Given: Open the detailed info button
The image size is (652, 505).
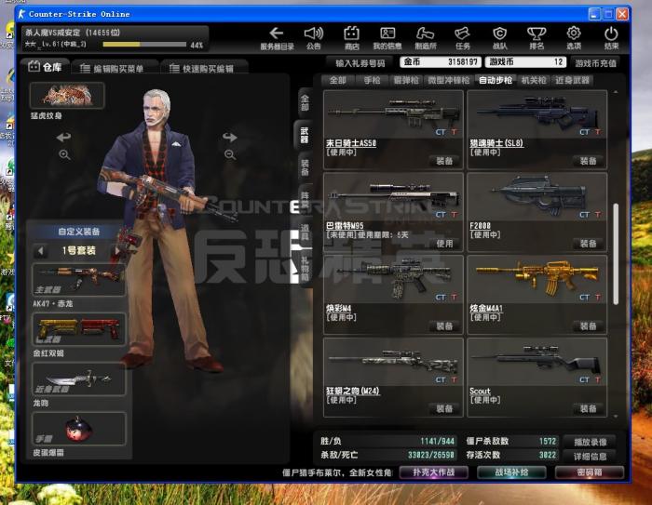Looking at the screenshot, I should point(590,457).
